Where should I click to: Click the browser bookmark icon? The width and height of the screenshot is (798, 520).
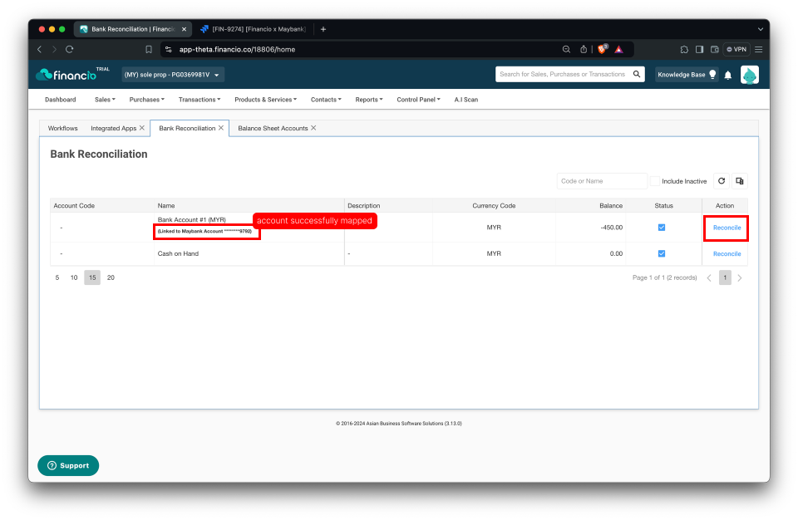[x=149, y=49]
